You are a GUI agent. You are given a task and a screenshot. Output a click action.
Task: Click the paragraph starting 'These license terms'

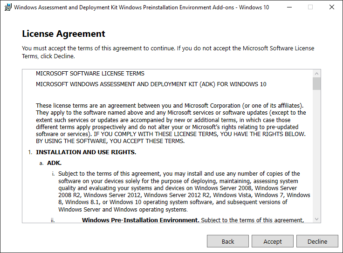click(171, 123)
